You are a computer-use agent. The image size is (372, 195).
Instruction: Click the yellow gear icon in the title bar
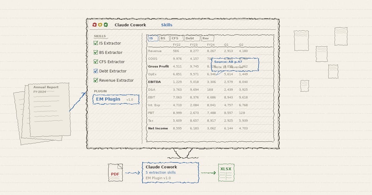pyautogui.click(x=100, y=25)
